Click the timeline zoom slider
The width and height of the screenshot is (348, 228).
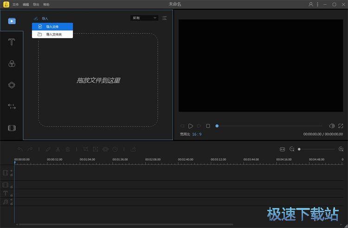pyautogui.click(x=316, y=149)
